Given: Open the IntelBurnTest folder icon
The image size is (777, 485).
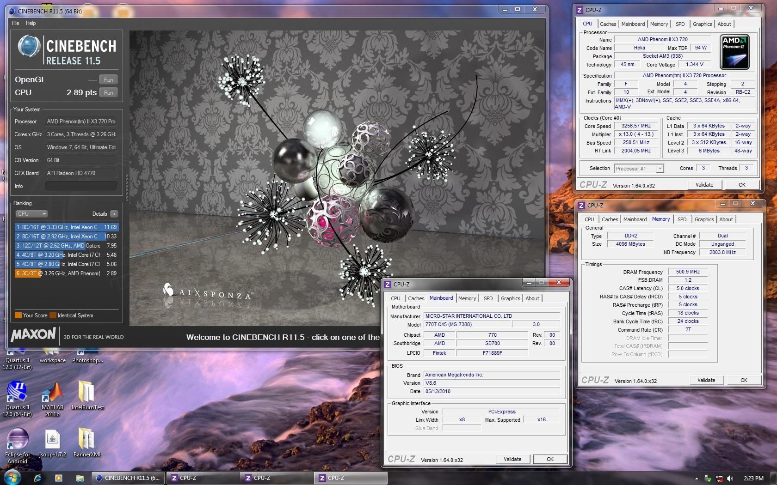Looking at the screenshot, I should 87,395.
